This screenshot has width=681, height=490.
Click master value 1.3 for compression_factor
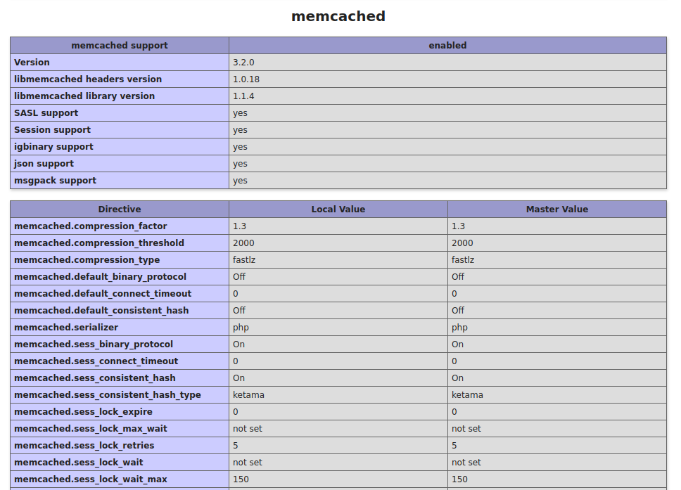click(458, 226)
